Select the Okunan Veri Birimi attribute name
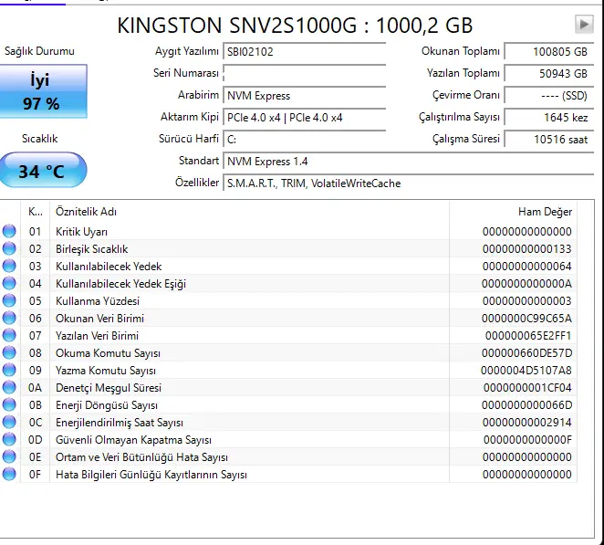This screenshot has height=545, width=604. [99, 319]
